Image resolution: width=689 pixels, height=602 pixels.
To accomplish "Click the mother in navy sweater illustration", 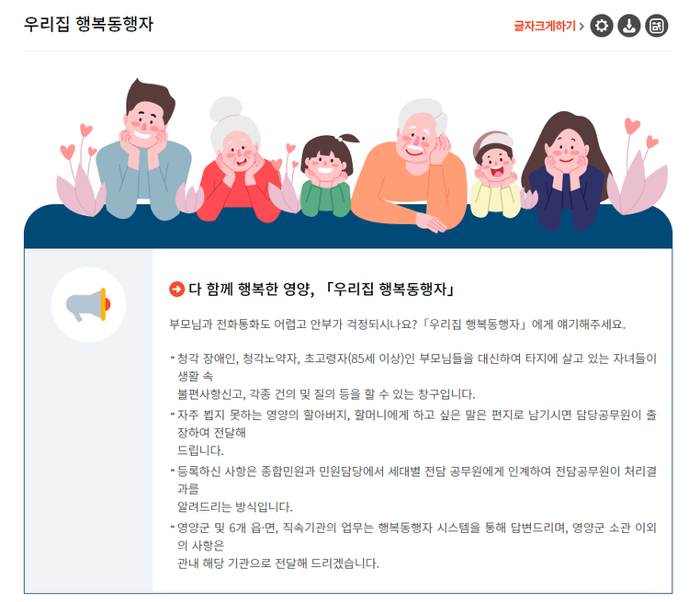I will 567,172.
